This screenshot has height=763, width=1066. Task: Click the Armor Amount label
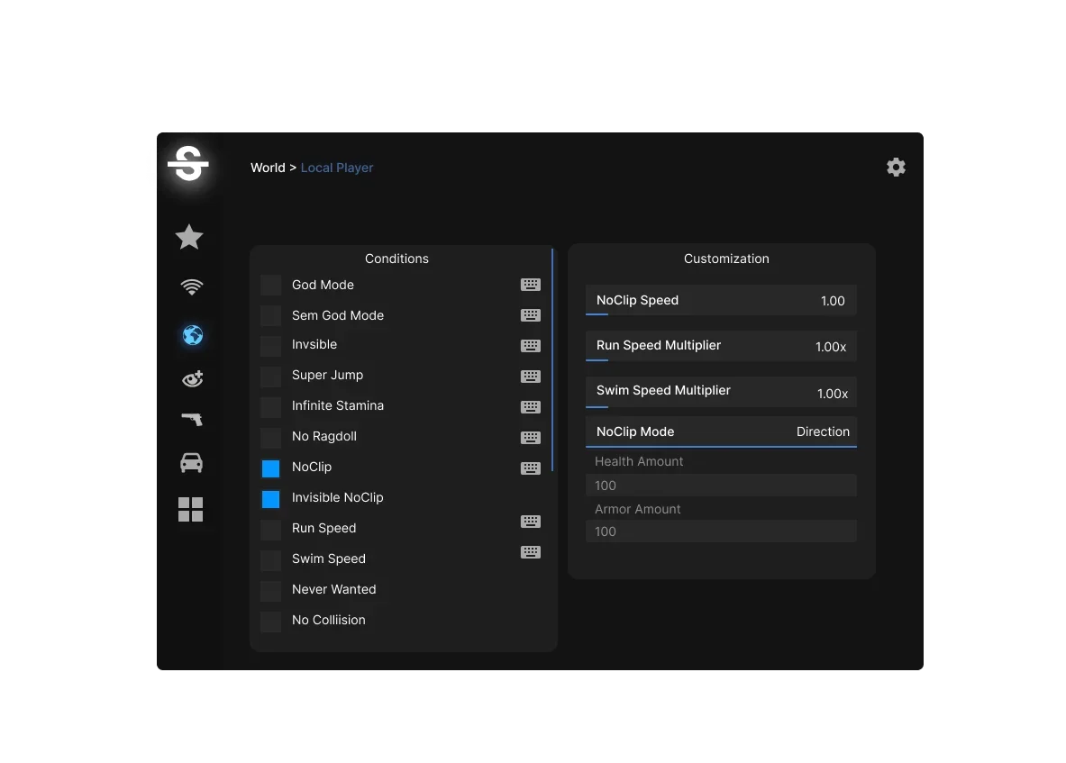(x=637, y=509)
